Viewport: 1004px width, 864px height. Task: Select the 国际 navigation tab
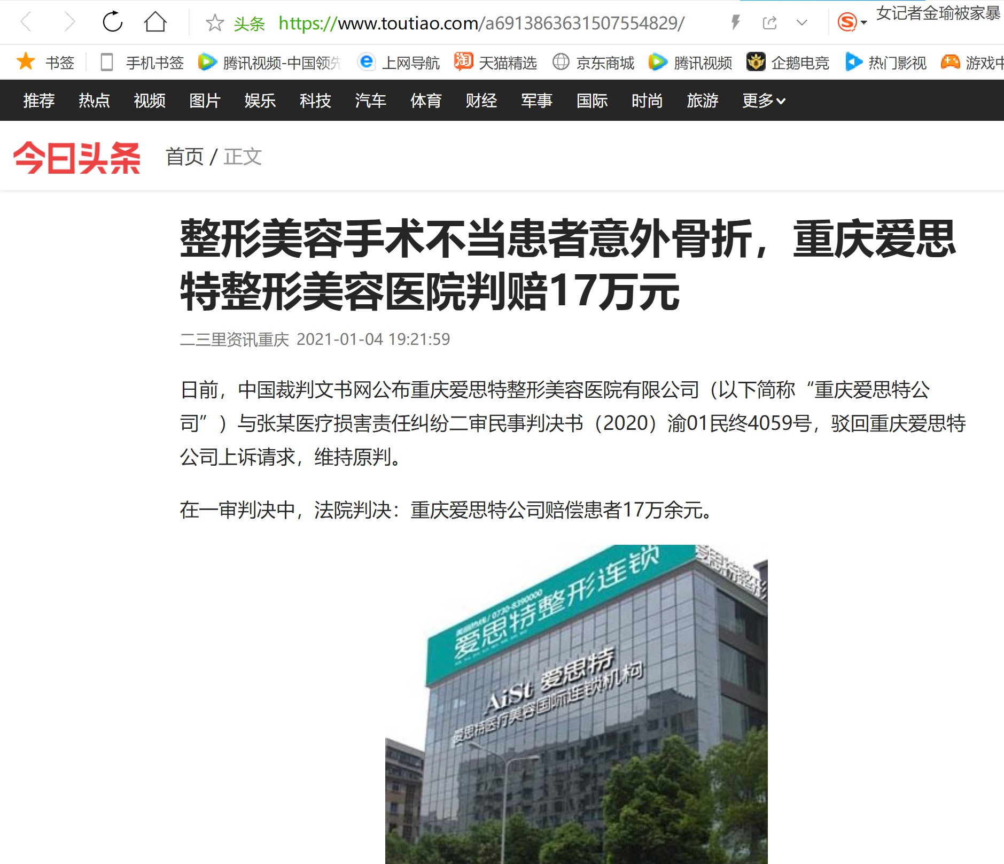[x=592, y=101]
